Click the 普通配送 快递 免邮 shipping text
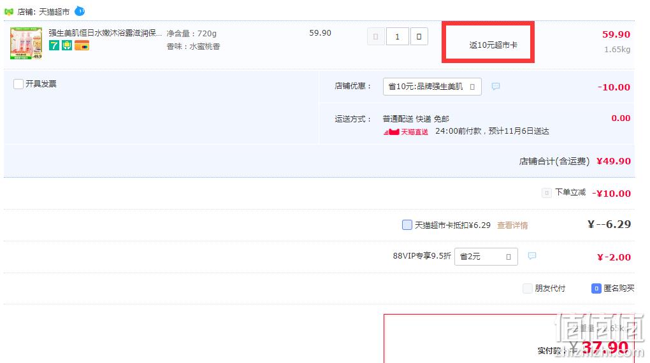This screenshot has height=363, width=650. click(415, 119)
